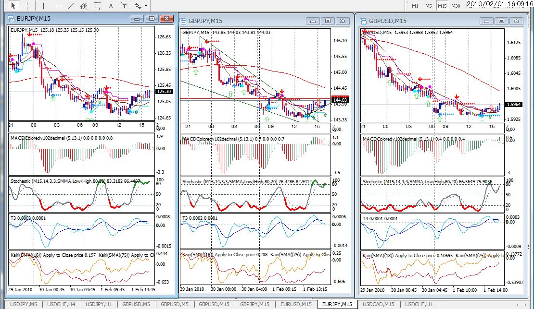Select the active EURJPY,M15 tab

click(x=337, y=304)
